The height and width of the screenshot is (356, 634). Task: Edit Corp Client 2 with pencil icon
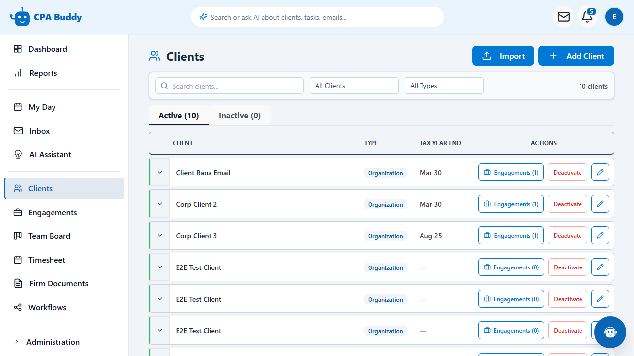[600, 204]
